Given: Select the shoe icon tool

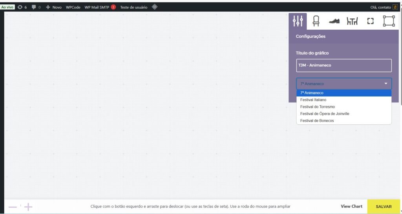Looking at the screenshot, I should 334,21.
